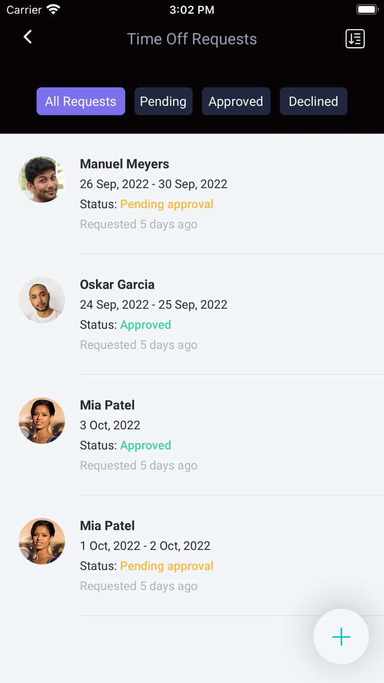Viewport: 384px width, 683px height.
Task: Select the All Requests filter chip
Action: 81,101
